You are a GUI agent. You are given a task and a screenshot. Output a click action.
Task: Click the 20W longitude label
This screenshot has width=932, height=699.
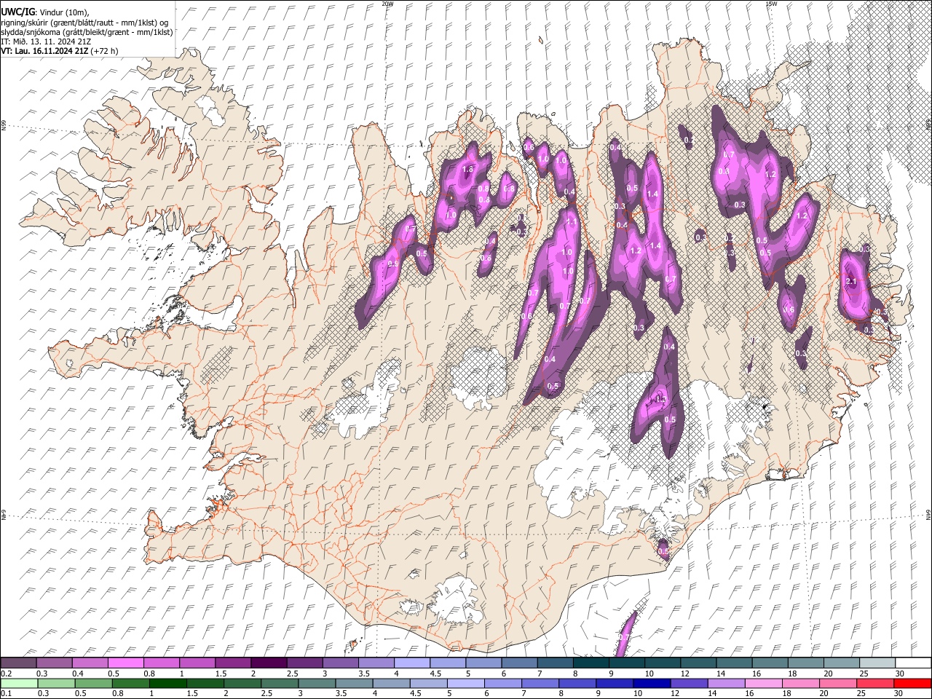pos(387,4)
